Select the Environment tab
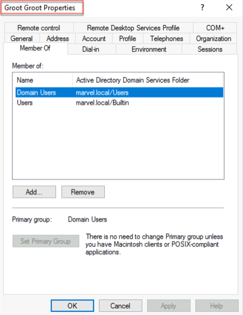Screen dimensions: 243x315 (x=149, y=49)
